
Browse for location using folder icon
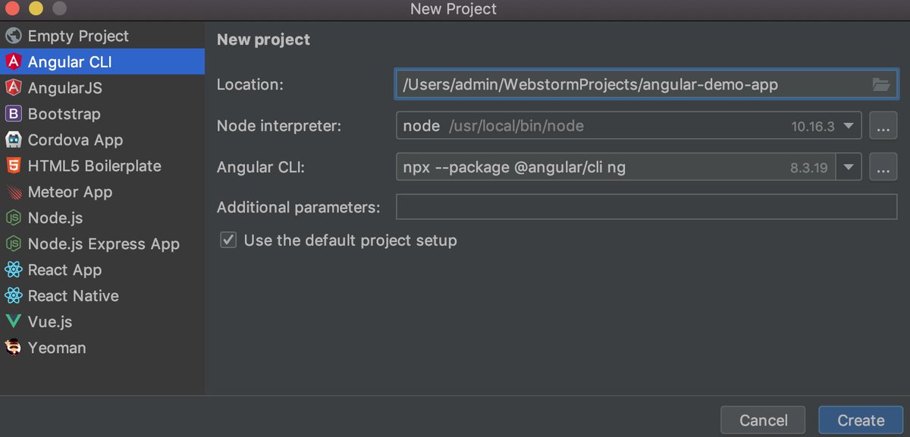pyautogui.click(x=880, y=84)
